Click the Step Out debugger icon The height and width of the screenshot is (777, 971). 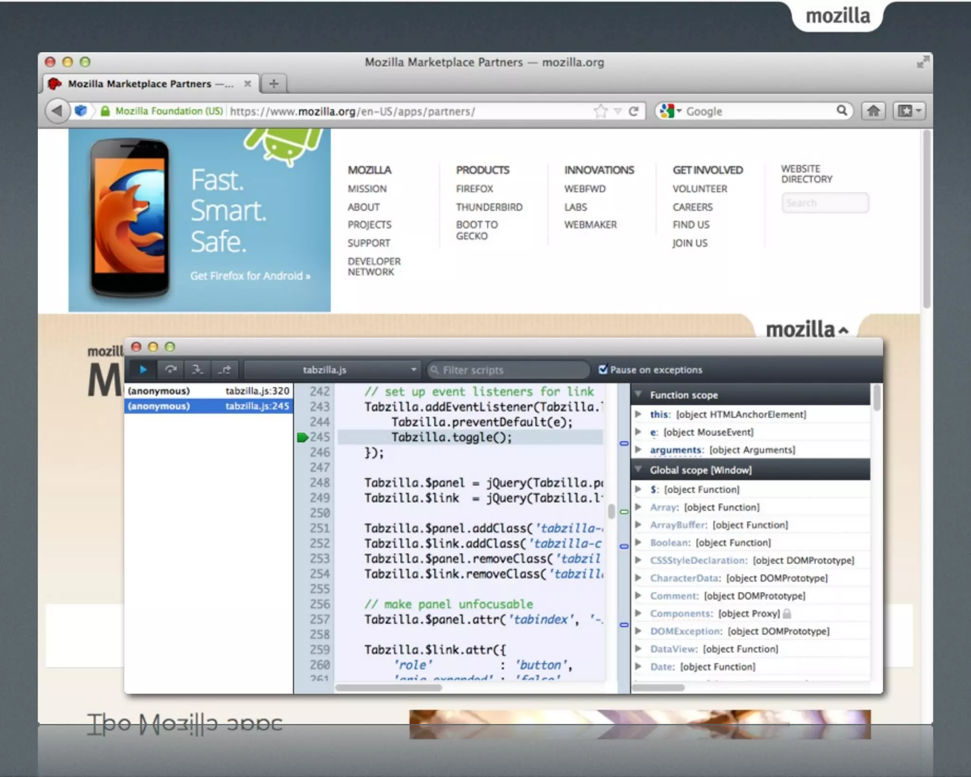point(225,370)
